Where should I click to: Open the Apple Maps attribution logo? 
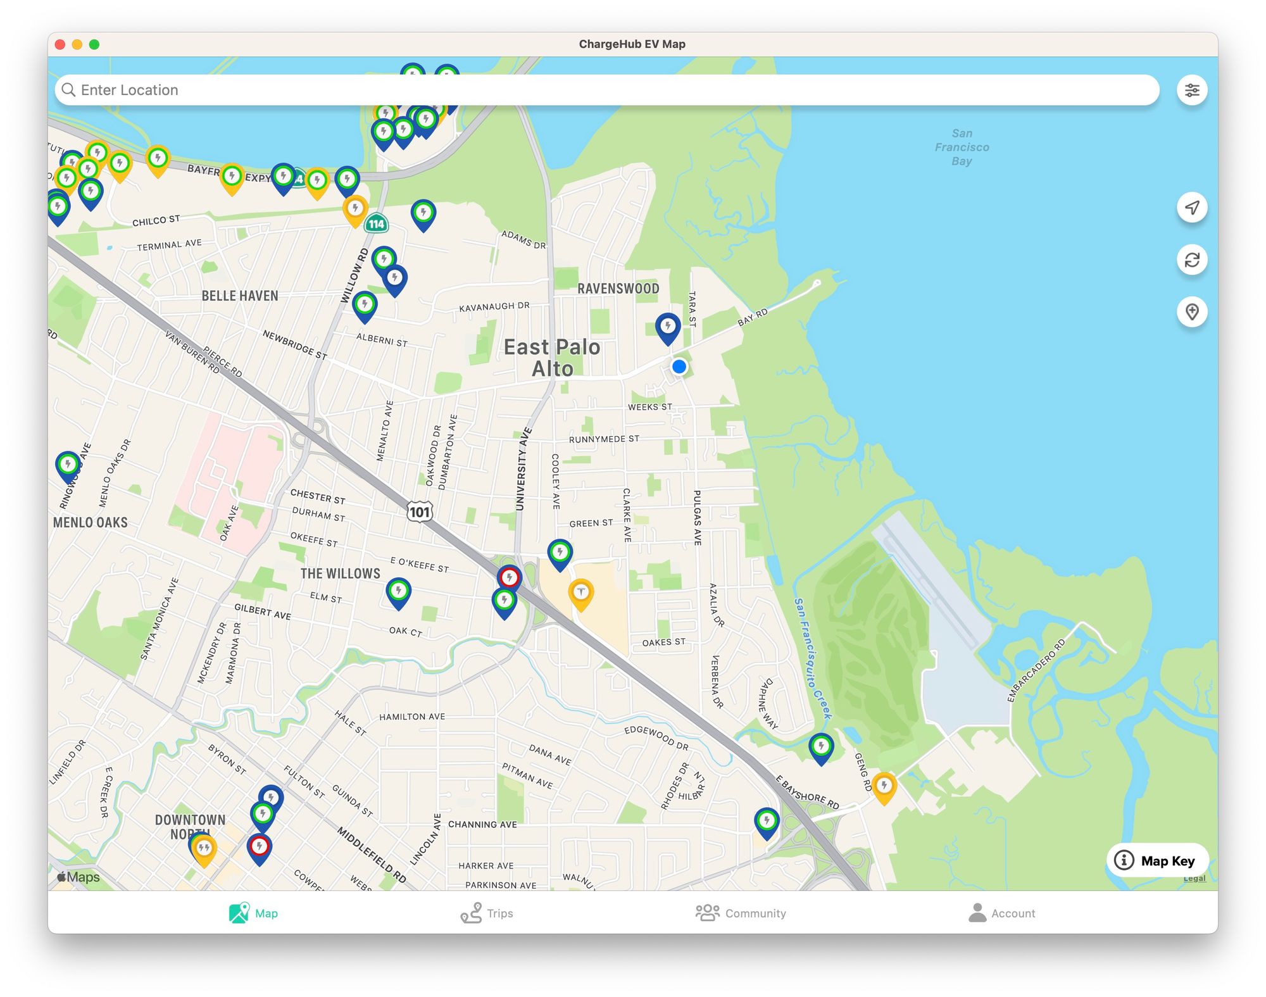click(x=78, y=877)
